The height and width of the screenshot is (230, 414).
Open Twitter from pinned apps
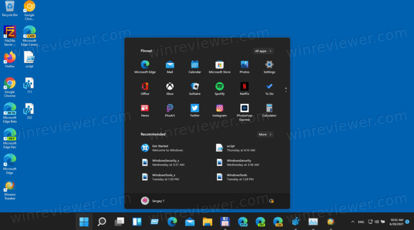(195, 110)
